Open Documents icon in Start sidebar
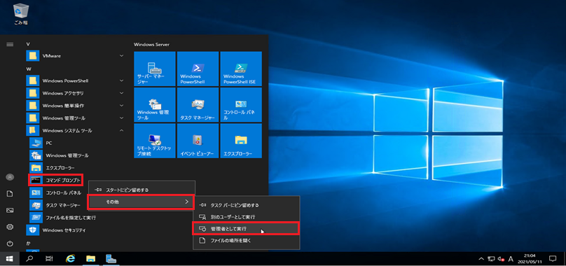 click(10, 194)
